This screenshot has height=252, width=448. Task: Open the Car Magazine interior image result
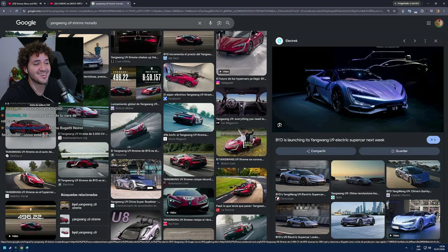point(241,101)
